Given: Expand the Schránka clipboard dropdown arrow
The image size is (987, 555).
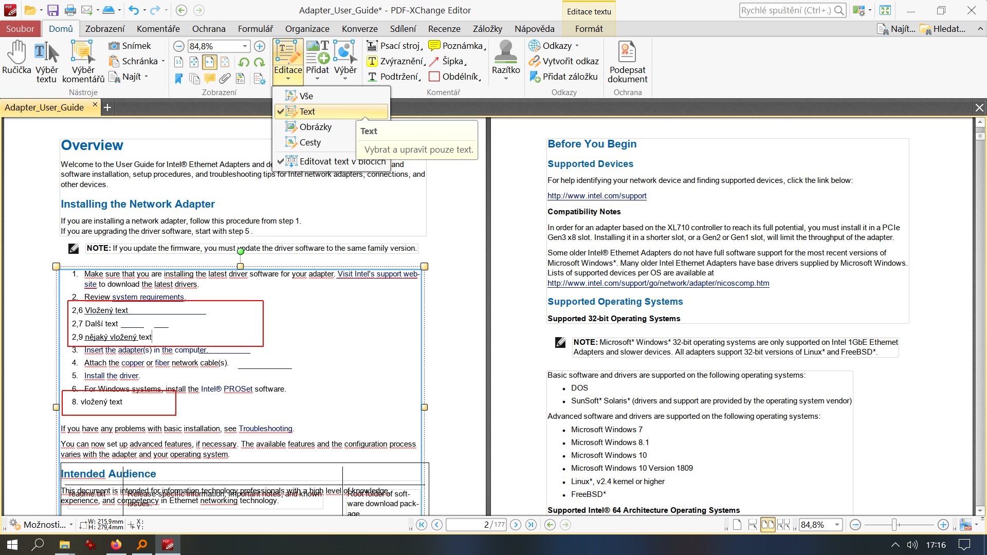Looking at the screenshot, I should (163, 61).
